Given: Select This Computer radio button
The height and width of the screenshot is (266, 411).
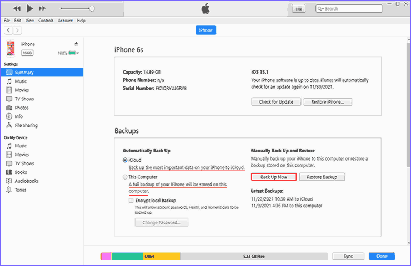Looking at the screenshot, I should click(125, 177).
